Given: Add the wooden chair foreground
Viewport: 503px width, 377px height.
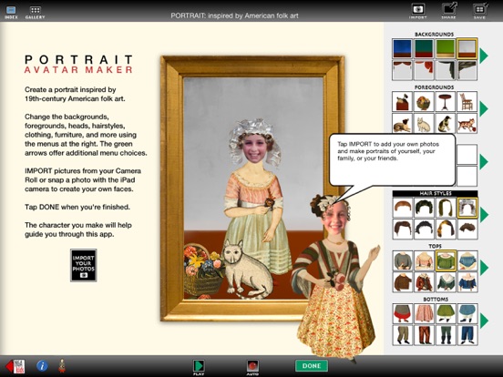Looking at the screenshot, I should coord(467,101).
